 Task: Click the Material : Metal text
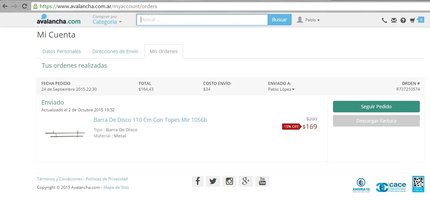click(x=110, y=136)
